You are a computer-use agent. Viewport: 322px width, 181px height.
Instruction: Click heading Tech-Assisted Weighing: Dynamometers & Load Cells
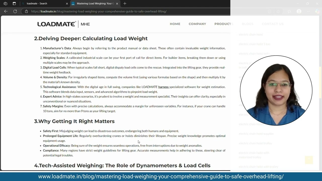click(x=122, y=165)
